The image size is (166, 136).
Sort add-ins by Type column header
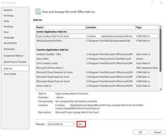147,27
